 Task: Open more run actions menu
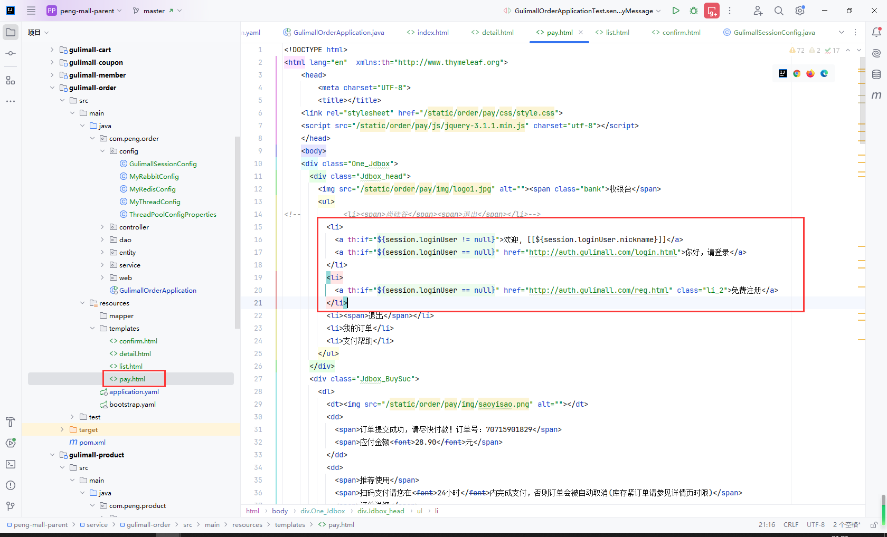(x=730, y=11)
